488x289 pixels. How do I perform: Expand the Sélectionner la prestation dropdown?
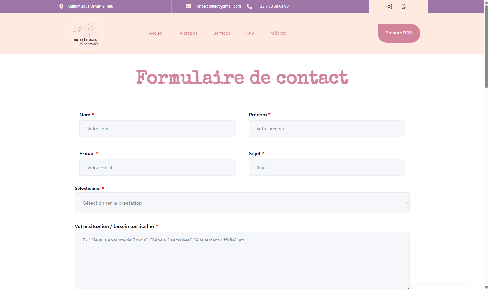(x=242, y=203)
